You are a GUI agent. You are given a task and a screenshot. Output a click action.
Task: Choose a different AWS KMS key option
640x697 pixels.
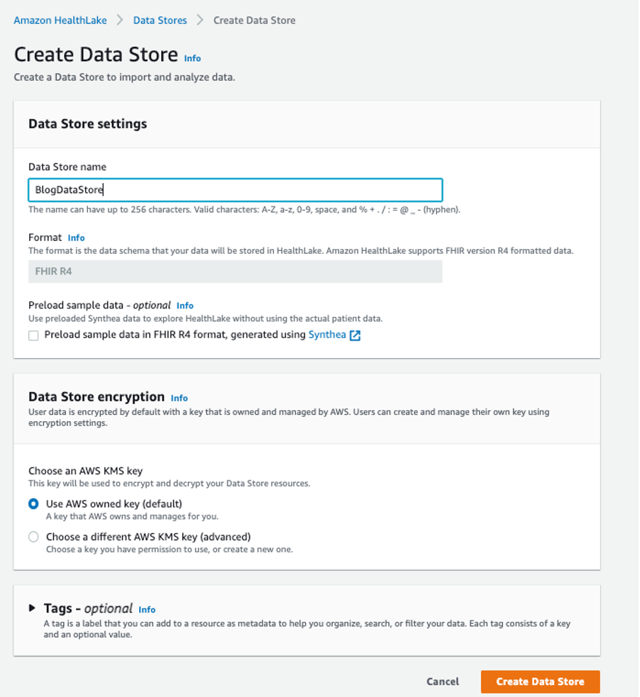(33, 537)
